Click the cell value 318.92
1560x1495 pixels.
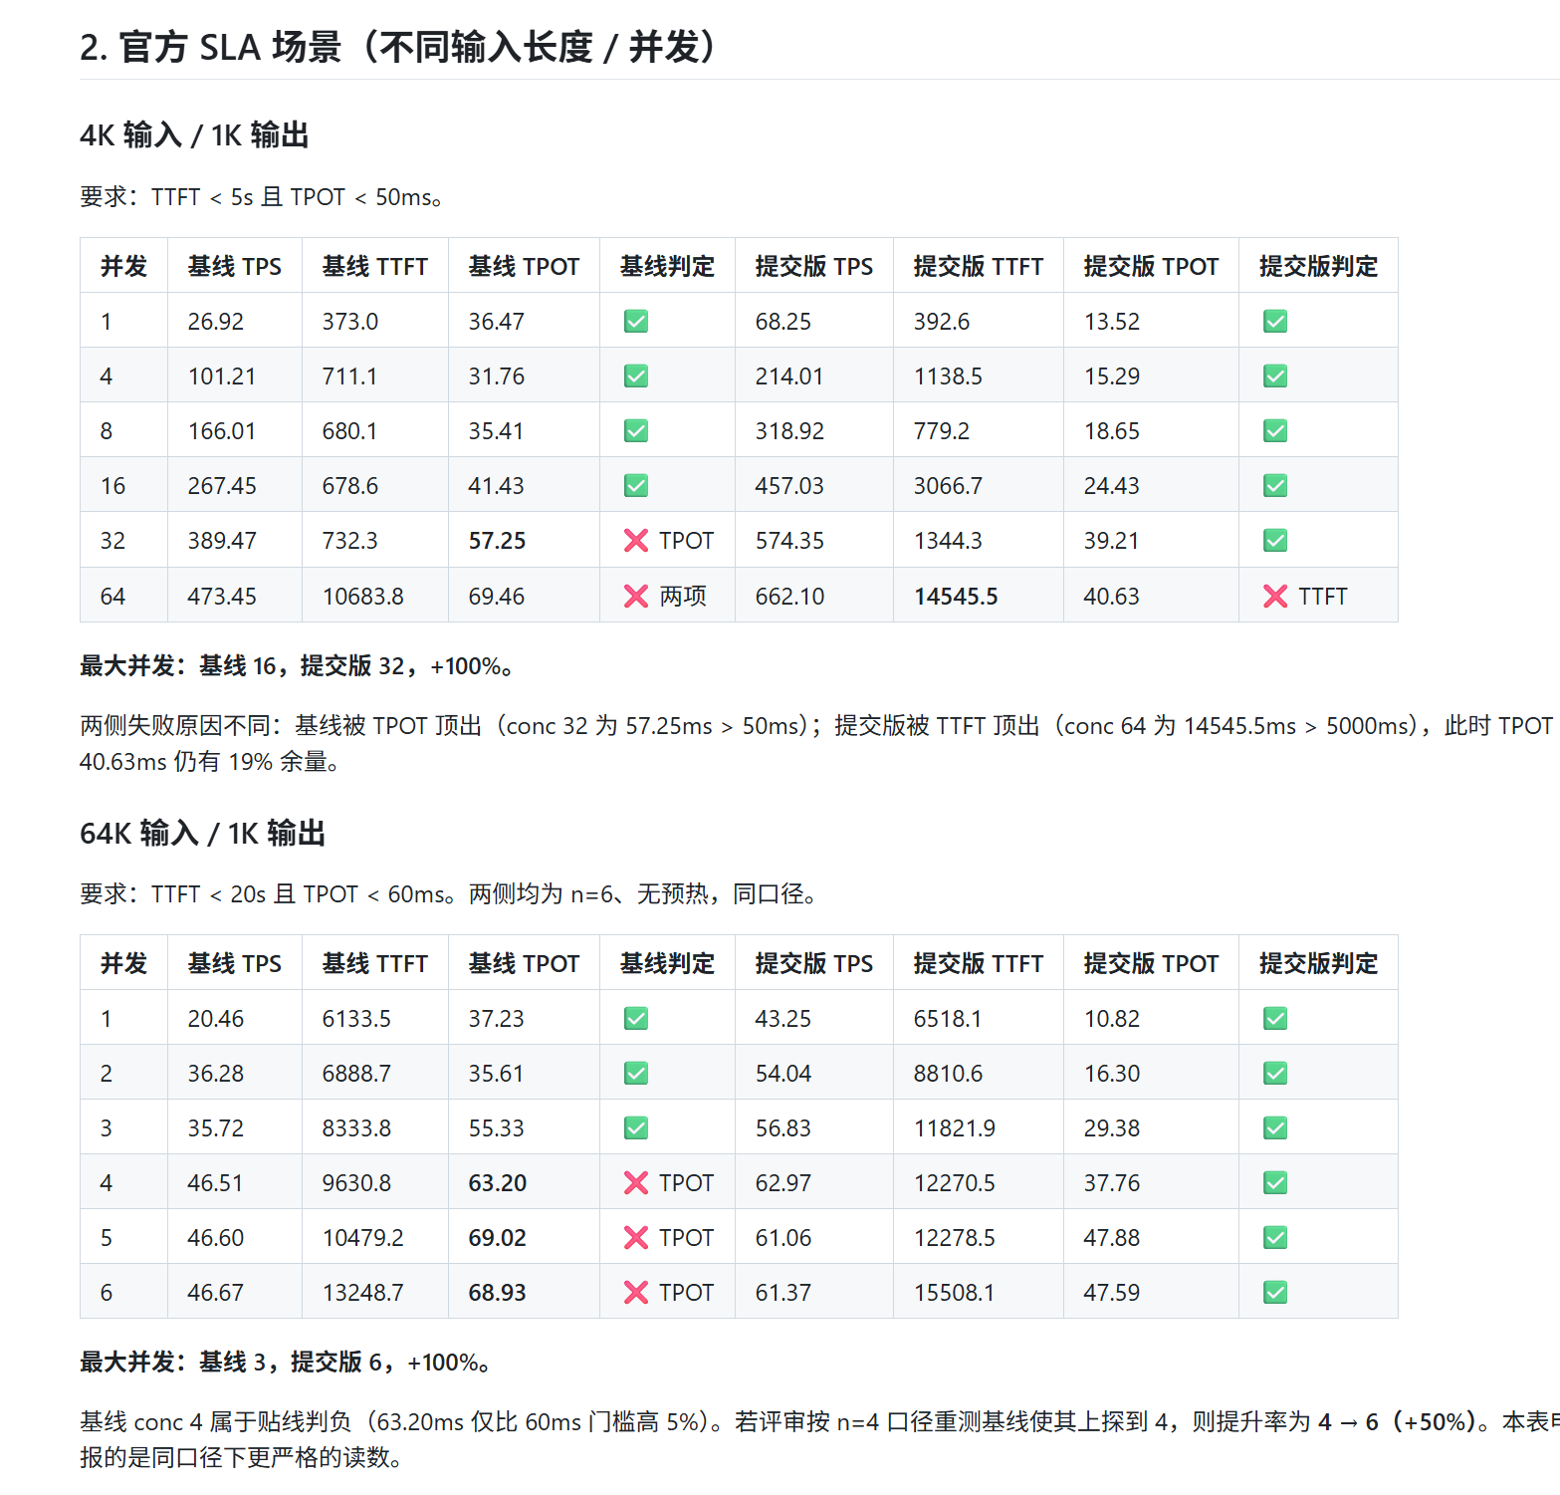coord(789,431)
